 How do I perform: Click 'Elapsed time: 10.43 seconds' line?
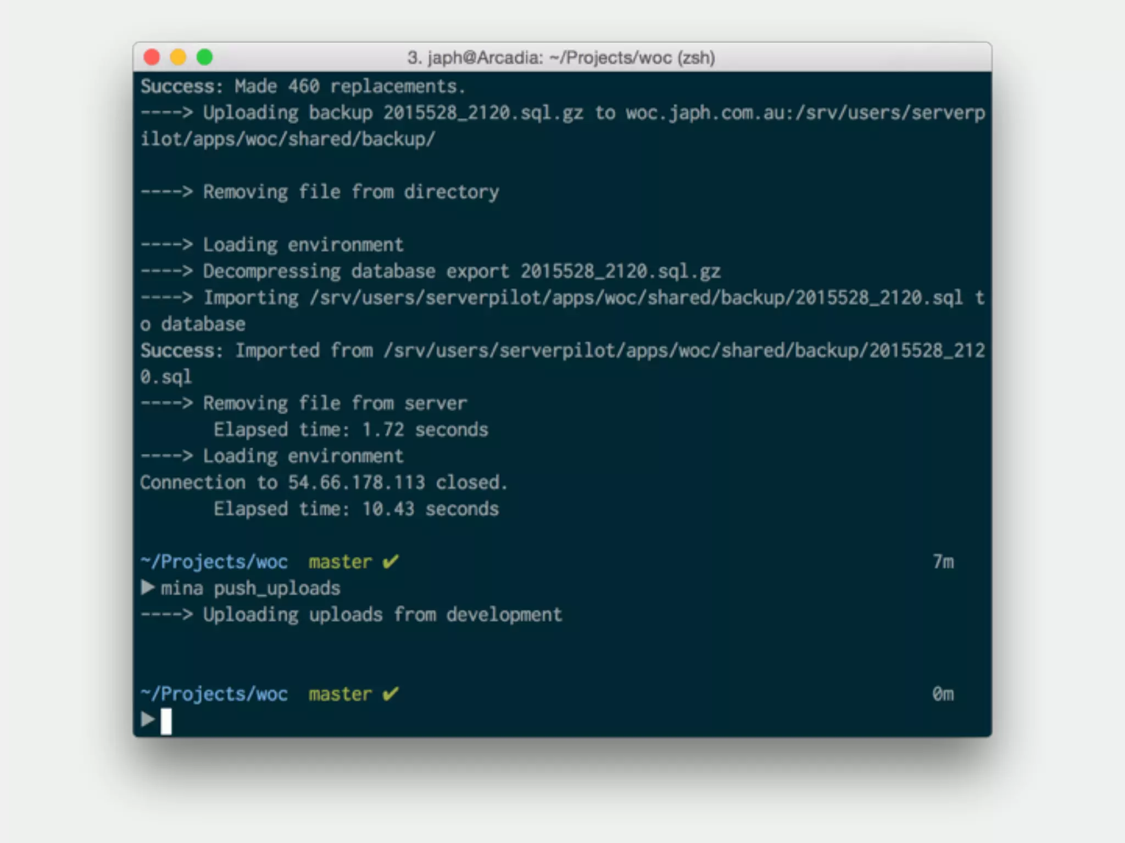[x=356, y=509]
